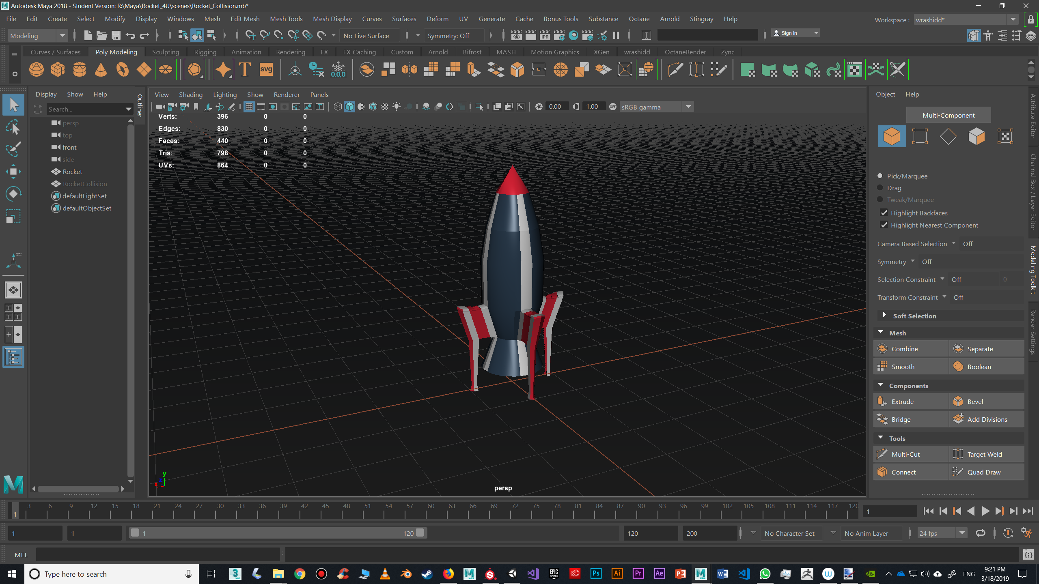Click the polygon Type text tool icon

point(245,70)
